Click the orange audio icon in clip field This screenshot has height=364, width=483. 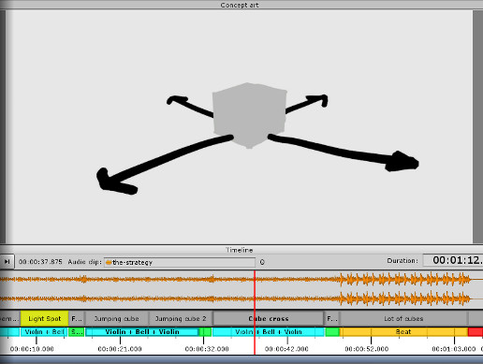109,262
